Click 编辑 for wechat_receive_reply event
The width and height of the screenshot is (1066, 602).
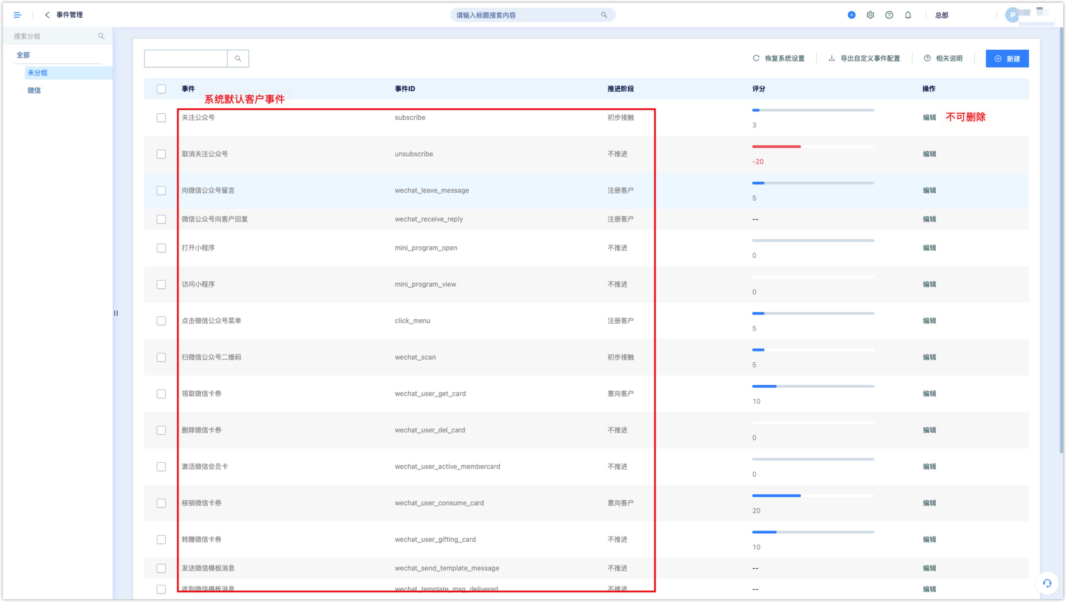pyautogui.click(x=929, y=219)
